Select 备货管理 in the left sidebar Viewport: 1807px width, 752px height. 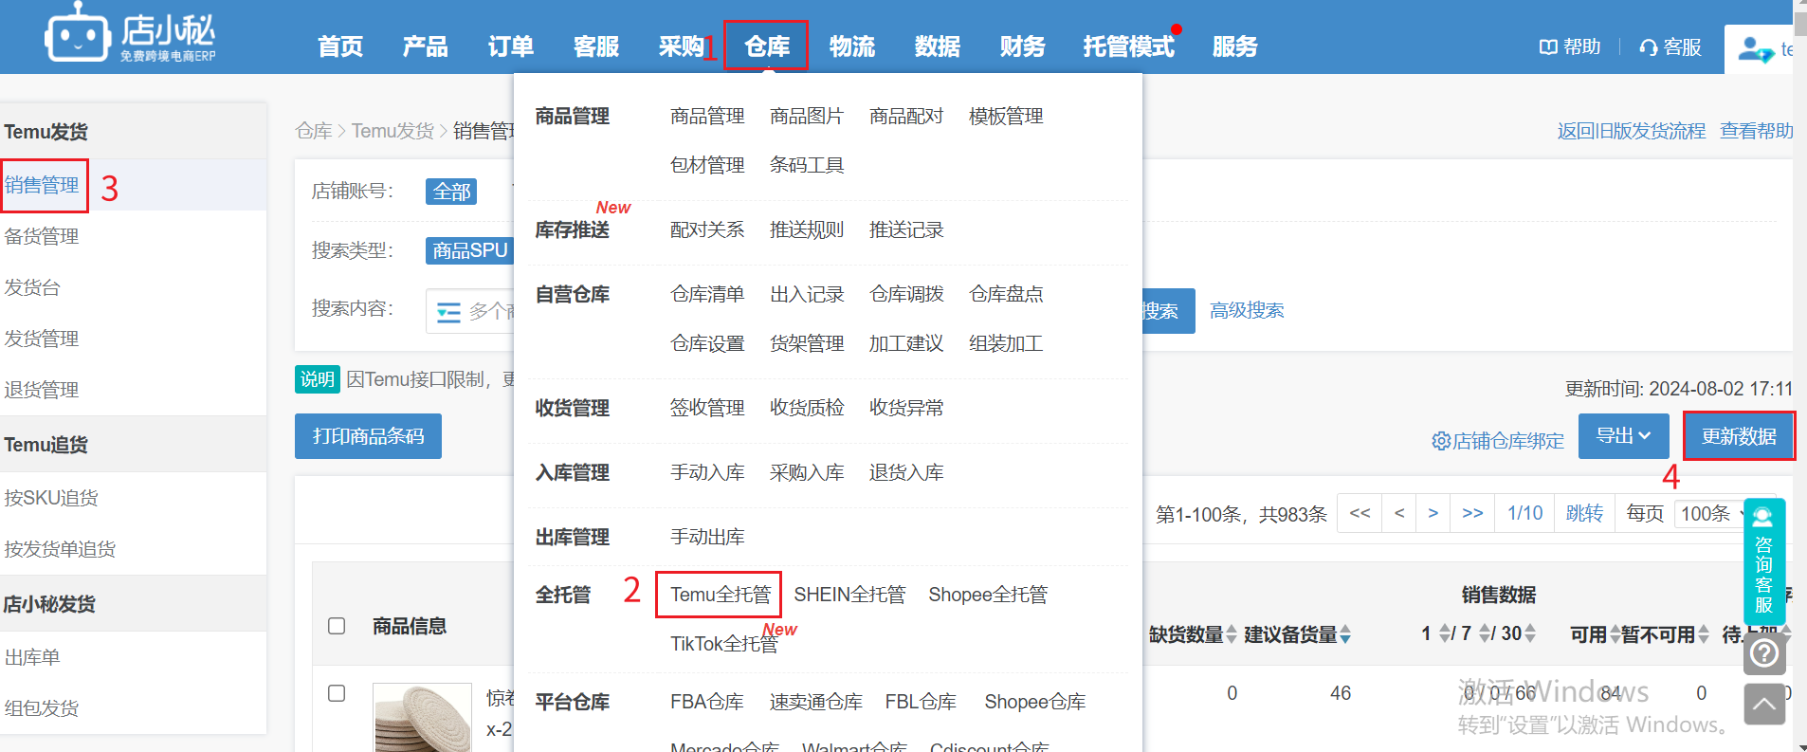click(42, 236)
